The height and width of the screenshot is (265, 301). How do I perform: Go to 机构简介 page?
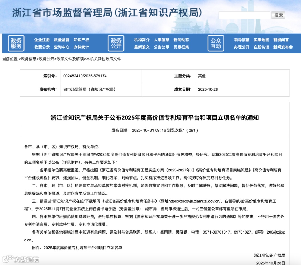click(x=142, y=40)
